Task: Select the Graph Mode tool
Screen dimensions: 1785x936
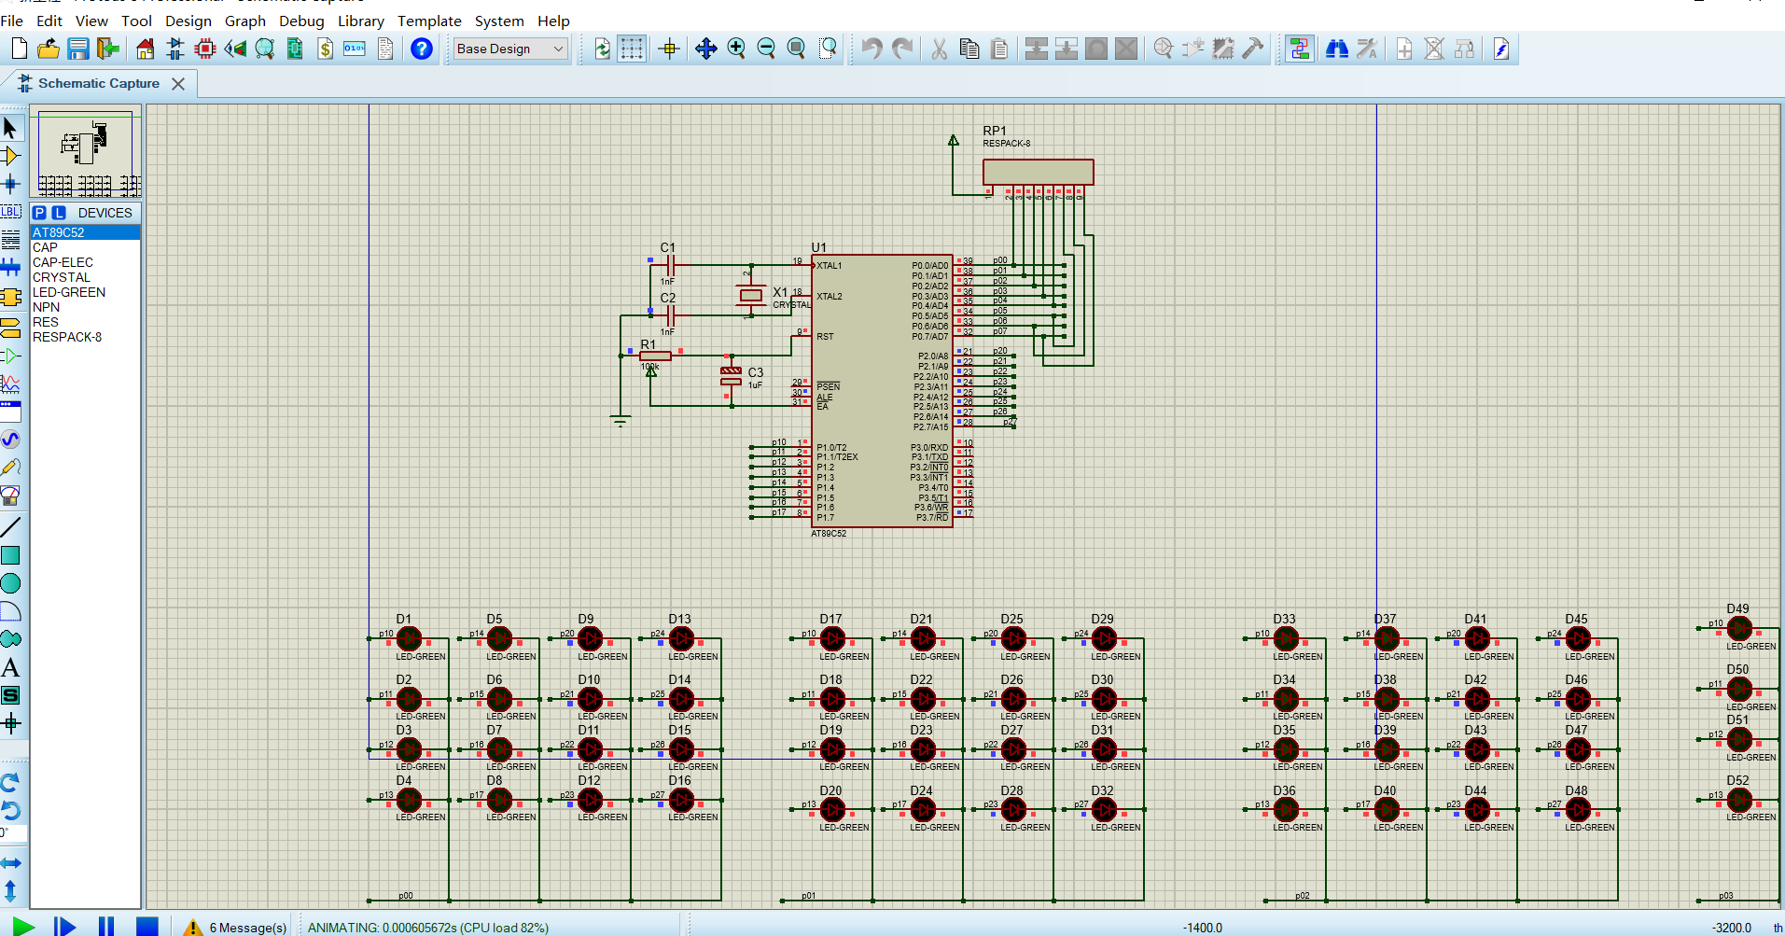Action: tap(11, 384)
